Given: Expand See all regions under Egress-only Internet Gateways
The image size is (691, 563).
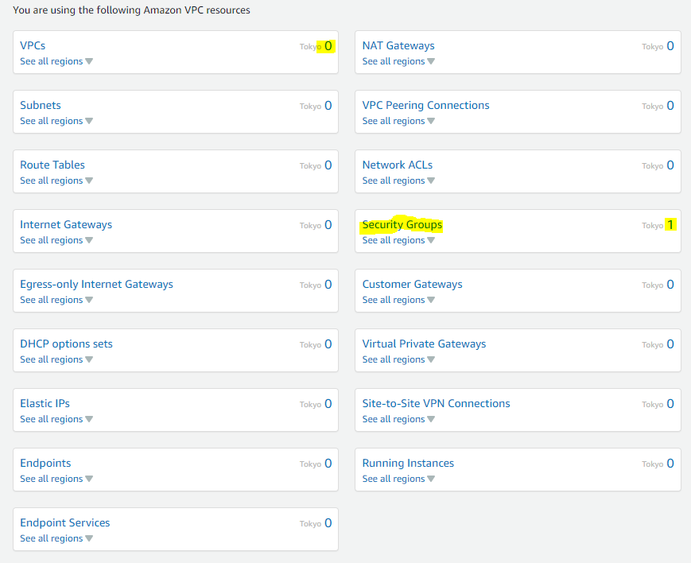Looking at the screenshot, I should point(56,300).
